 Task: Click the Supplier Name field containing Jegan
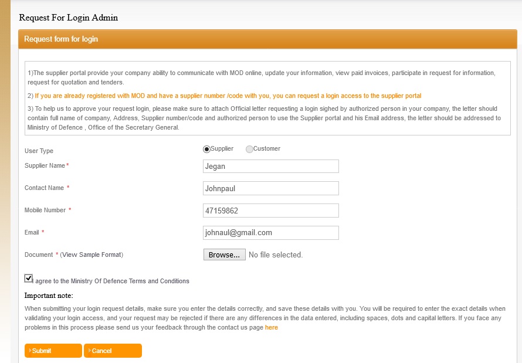pos(270,166)
